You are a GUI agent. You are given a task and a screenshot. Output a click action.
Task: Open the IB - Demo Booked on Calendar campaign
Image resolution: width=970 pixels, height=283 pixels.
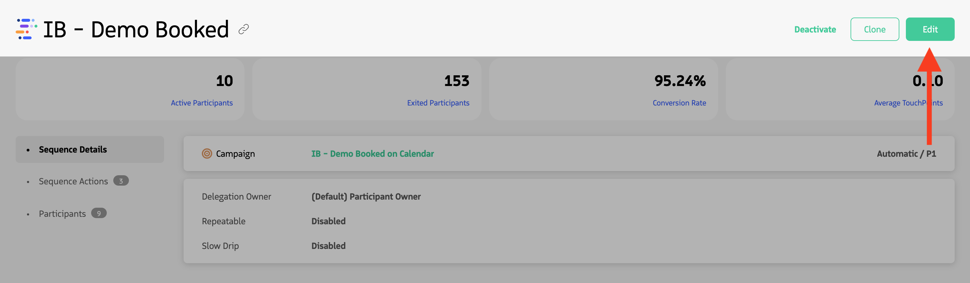[x=372, y=154]
